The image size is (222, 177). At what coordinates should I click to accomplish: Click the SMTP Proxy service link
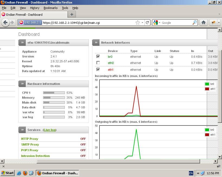30,144
